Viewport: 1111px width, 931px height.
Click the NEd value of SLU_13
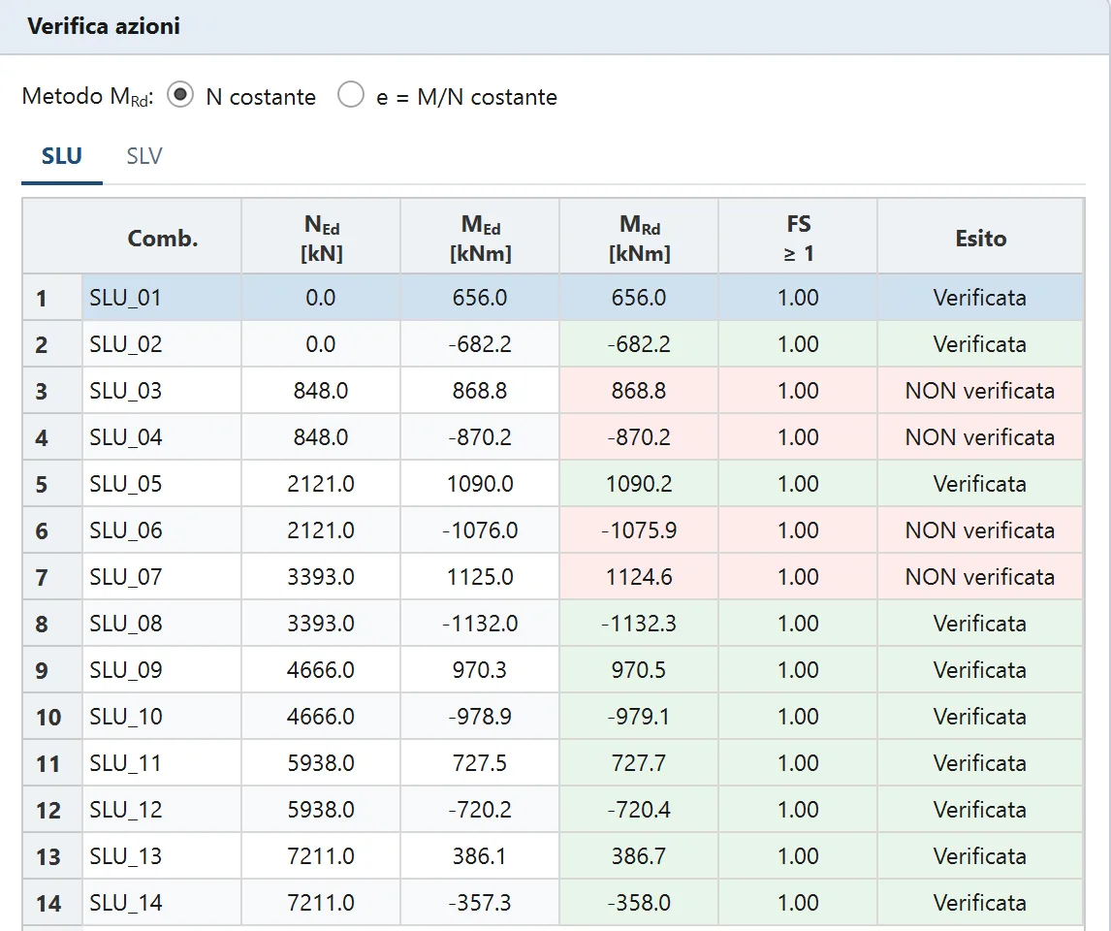321,856
